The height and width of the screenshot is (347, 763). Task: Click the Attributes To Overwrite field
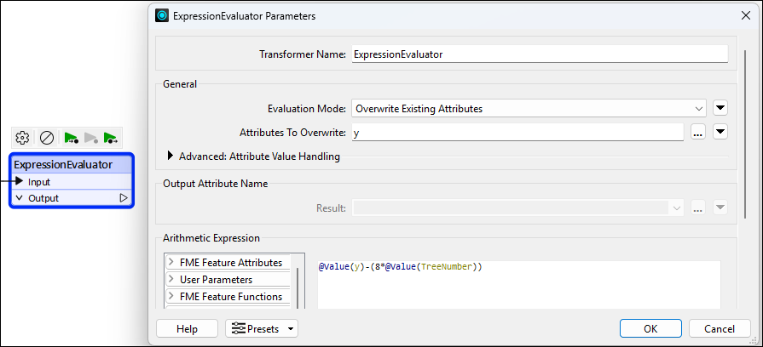coord(517,133)
